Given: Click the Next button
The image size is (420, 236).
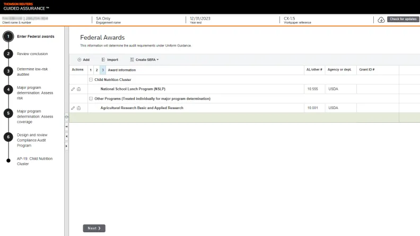Looking at the screenshot, I should point(94,228).
